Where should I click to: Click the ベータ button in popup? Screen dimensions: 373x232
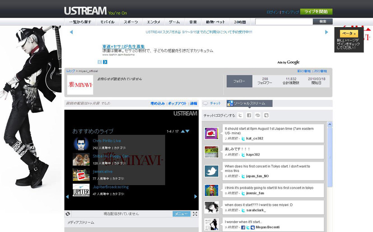(x=349, y=33)
